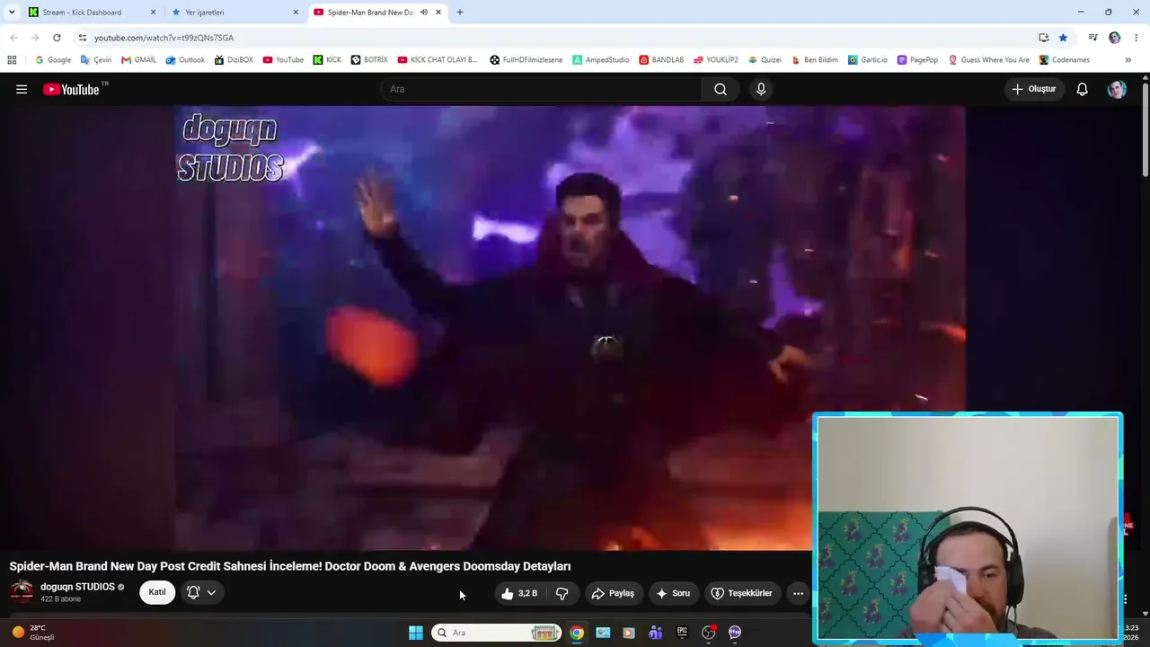
Task: Open OBS Studio from the taskbar
Action: coord(709,633)
